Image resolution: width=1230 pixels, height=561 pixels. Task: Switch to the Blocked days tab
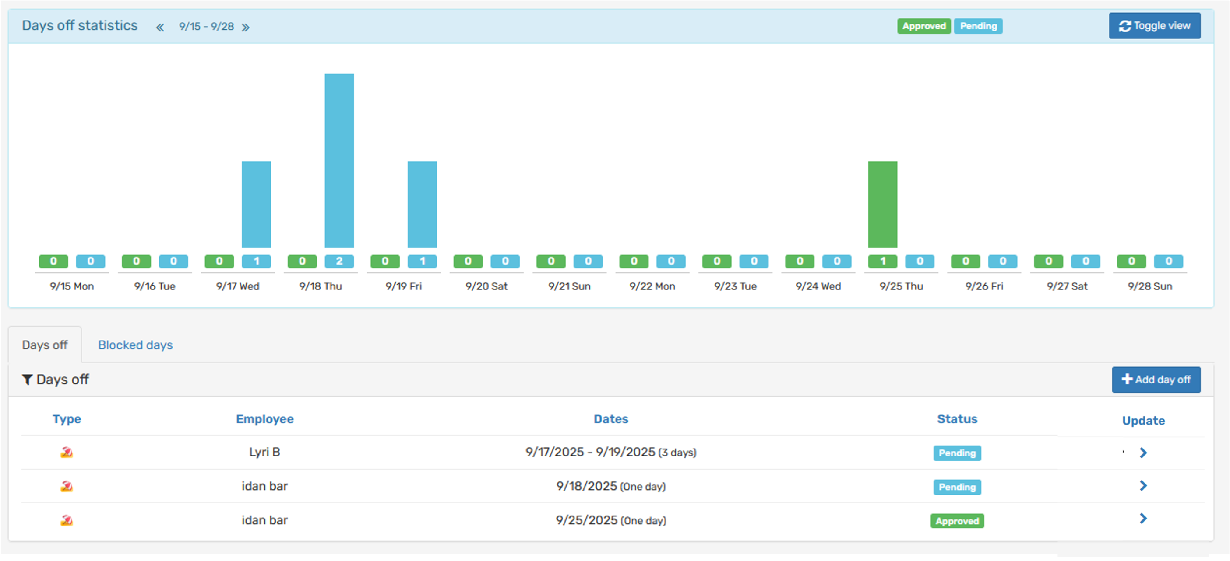click(x=135, y=345)
